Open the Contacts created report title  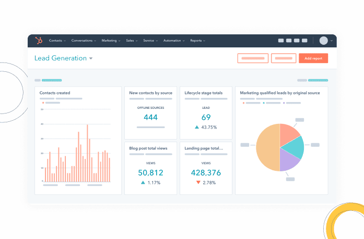[x=55, y=93]
